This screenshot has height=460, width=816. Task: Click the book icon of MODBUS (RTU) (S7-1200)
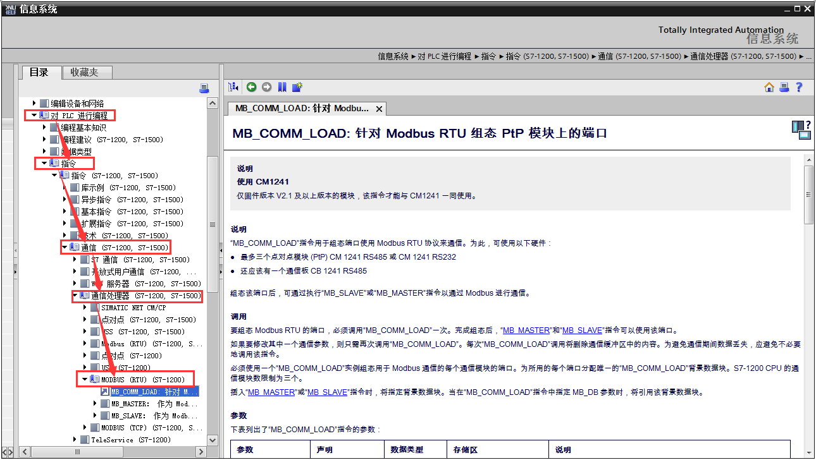[95, 379]
